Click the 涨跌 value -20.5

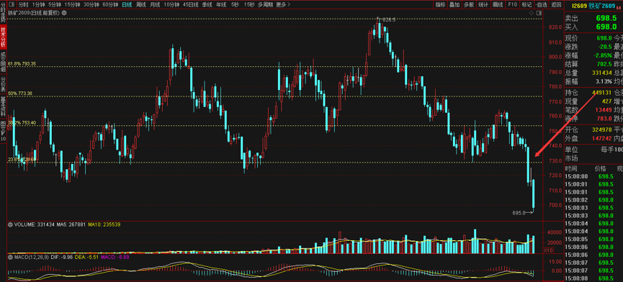pos(605,47)
